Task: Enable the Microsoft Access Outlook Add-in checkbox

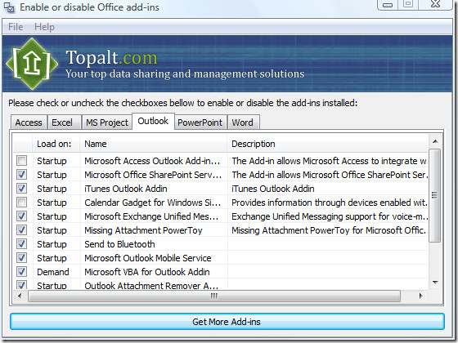Action: (x=21, y=160)
